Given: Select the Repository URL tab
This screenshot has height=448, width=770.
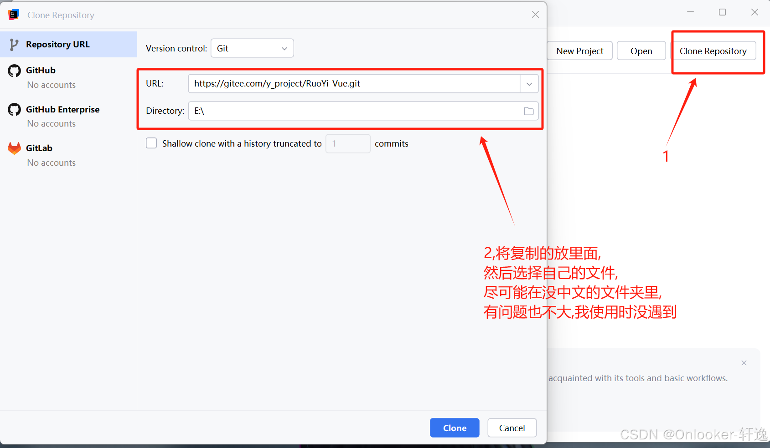Looking at the screenshot, I should (x=68, y=45).
